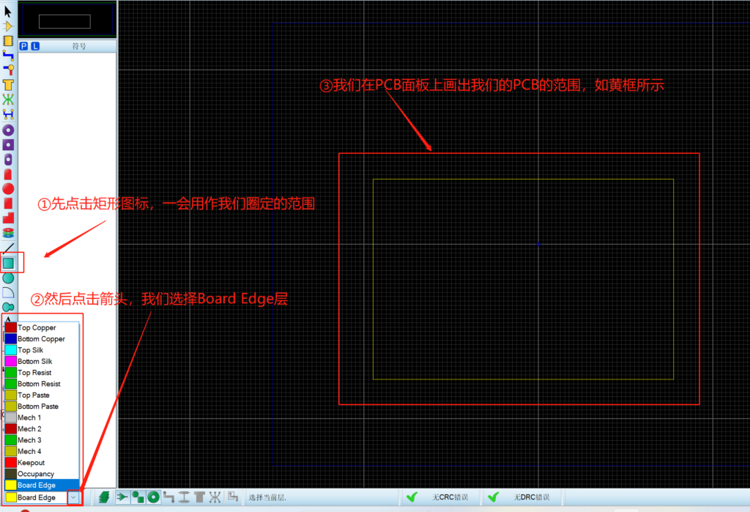Choose the 2D graphics circle tool
This screenshot has width=750, height=512.
coord(8,278)
